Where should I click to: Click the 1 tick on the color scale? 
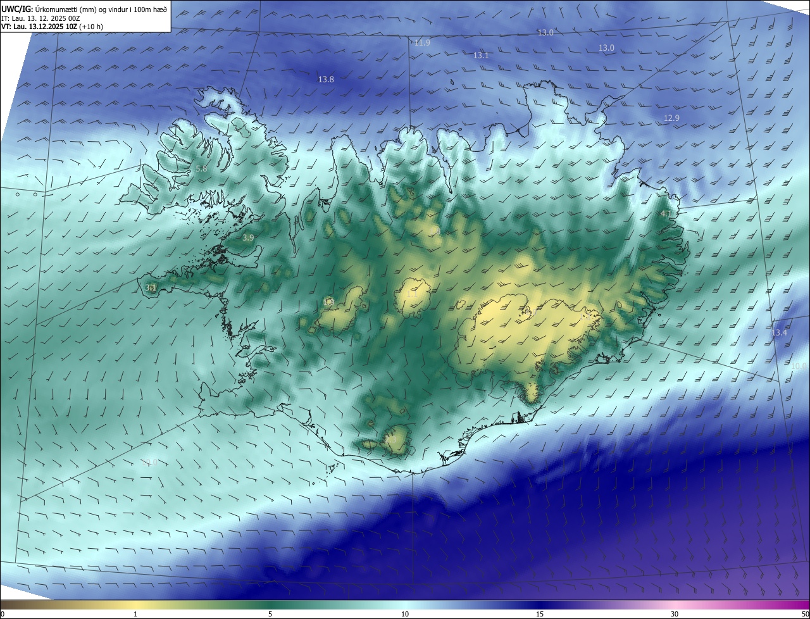click(135, 614)
